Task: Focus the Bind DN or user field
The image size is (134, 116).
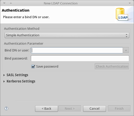Action: [x=77, y=50]
